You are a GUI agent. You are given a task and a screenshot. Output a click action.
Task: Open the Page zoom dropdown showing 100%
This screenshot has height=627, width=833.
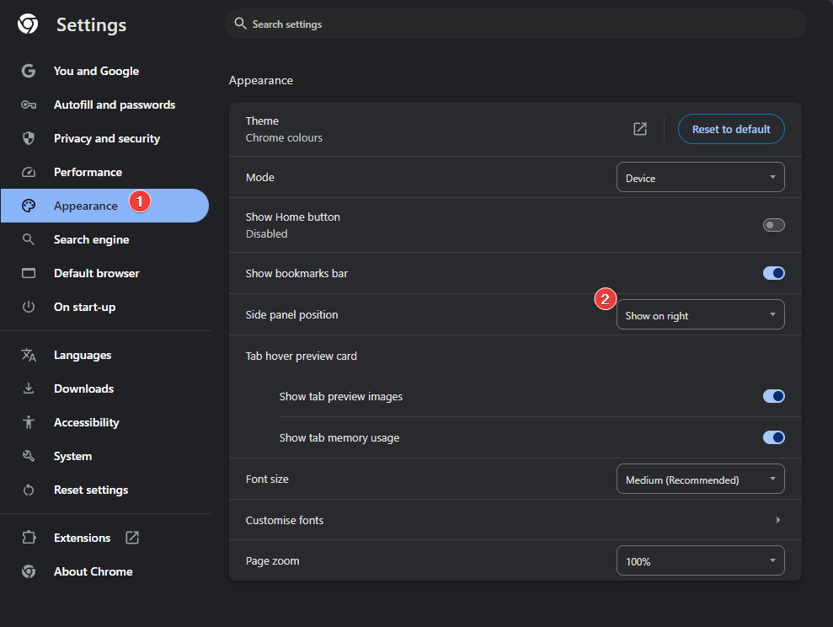tap(700, 560)
